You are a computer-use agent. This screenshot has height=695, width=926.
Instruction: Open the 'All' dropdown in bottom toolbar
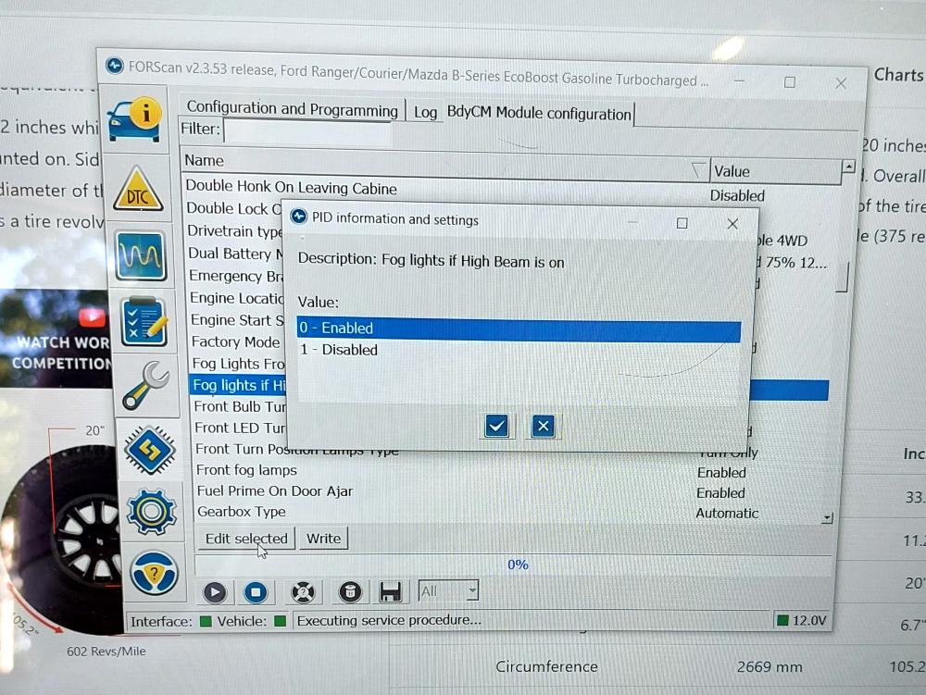pos(449,591)
